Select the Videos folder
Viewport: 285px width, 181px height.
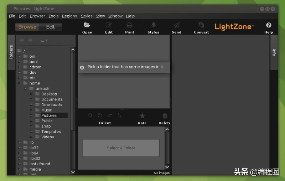pyautogui.click(x=48, y=137)
